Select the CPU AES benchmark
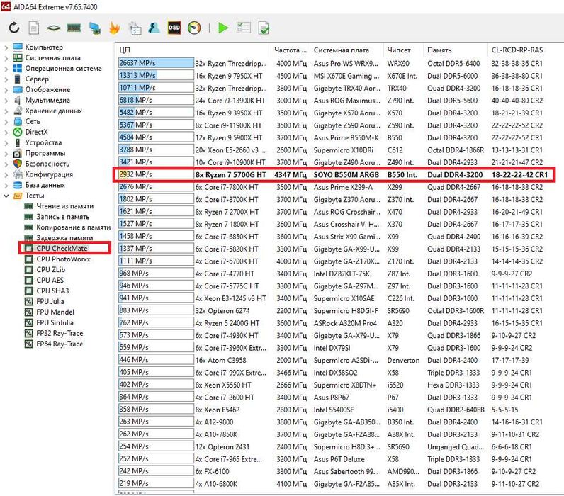This screenshot has height=496, width=564. click(50, 280)
